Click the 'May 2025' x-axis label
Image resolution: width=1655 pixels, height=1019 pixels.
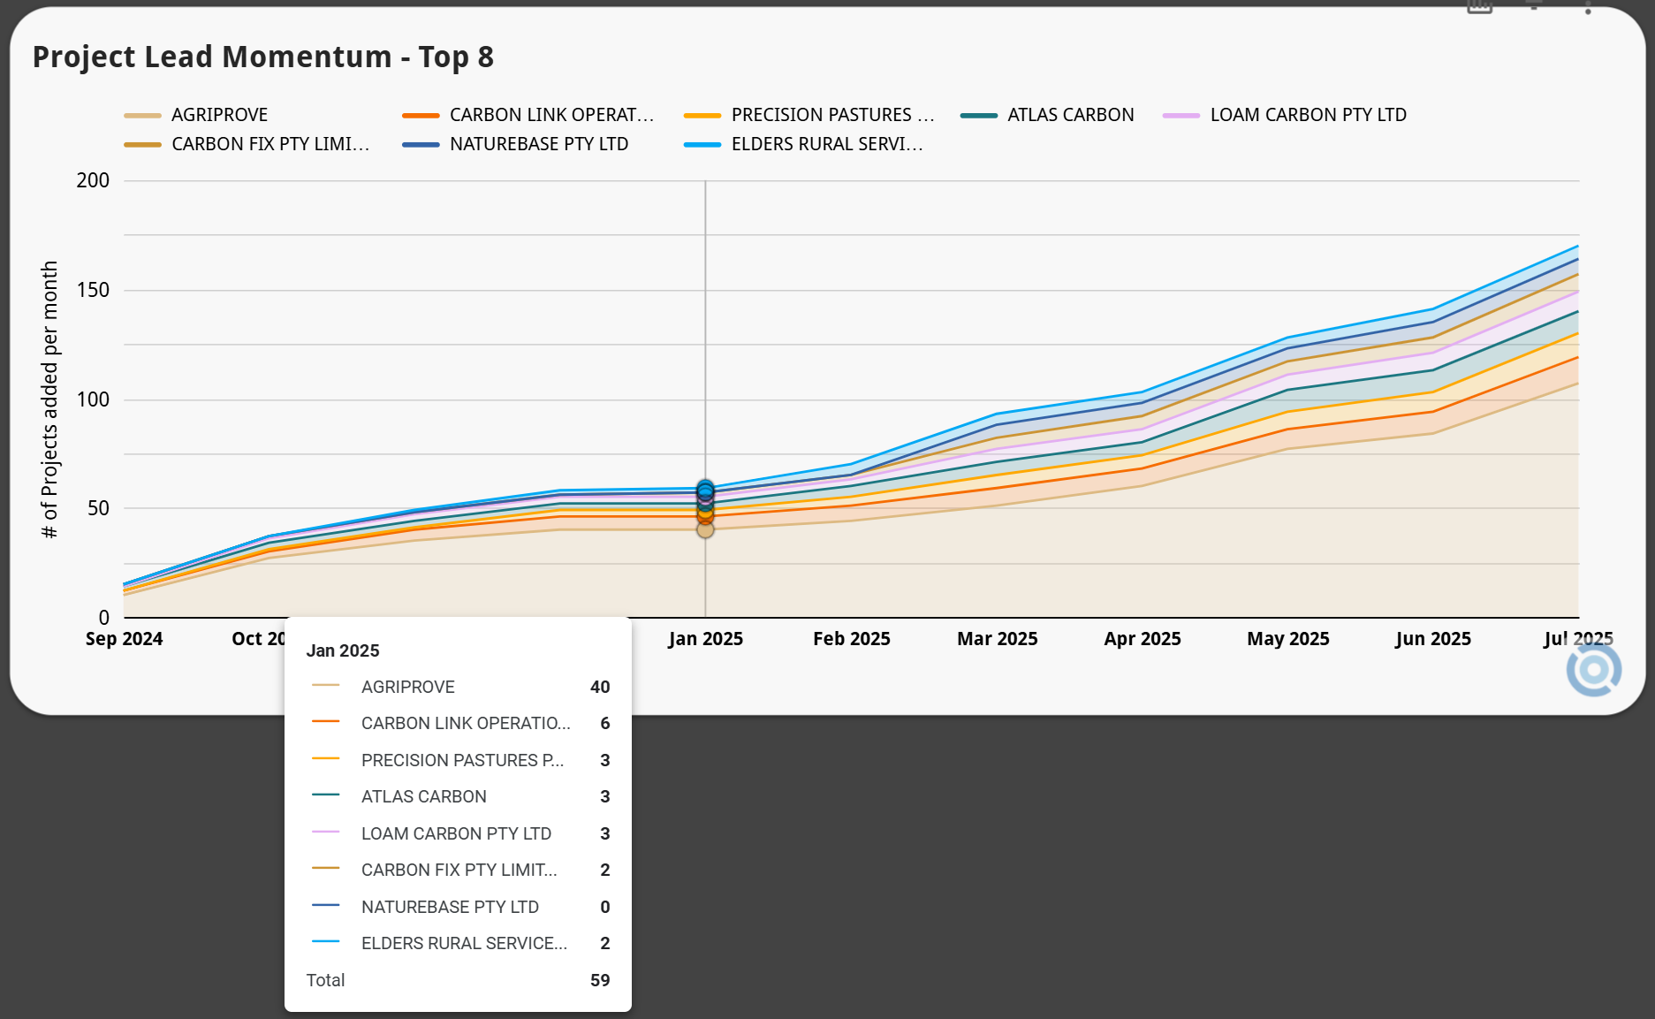coord(1288,639)
